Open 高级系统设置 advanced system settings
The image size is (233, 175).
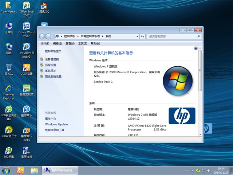pyautogui.click(x=53, y=77)
